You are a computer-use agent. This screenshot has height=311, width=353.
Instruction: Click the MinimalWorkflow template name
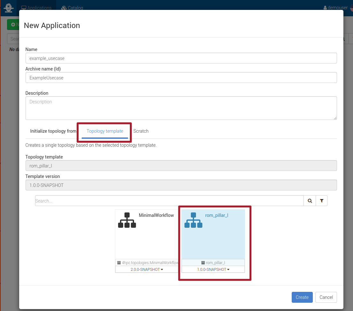click(156, 215)
